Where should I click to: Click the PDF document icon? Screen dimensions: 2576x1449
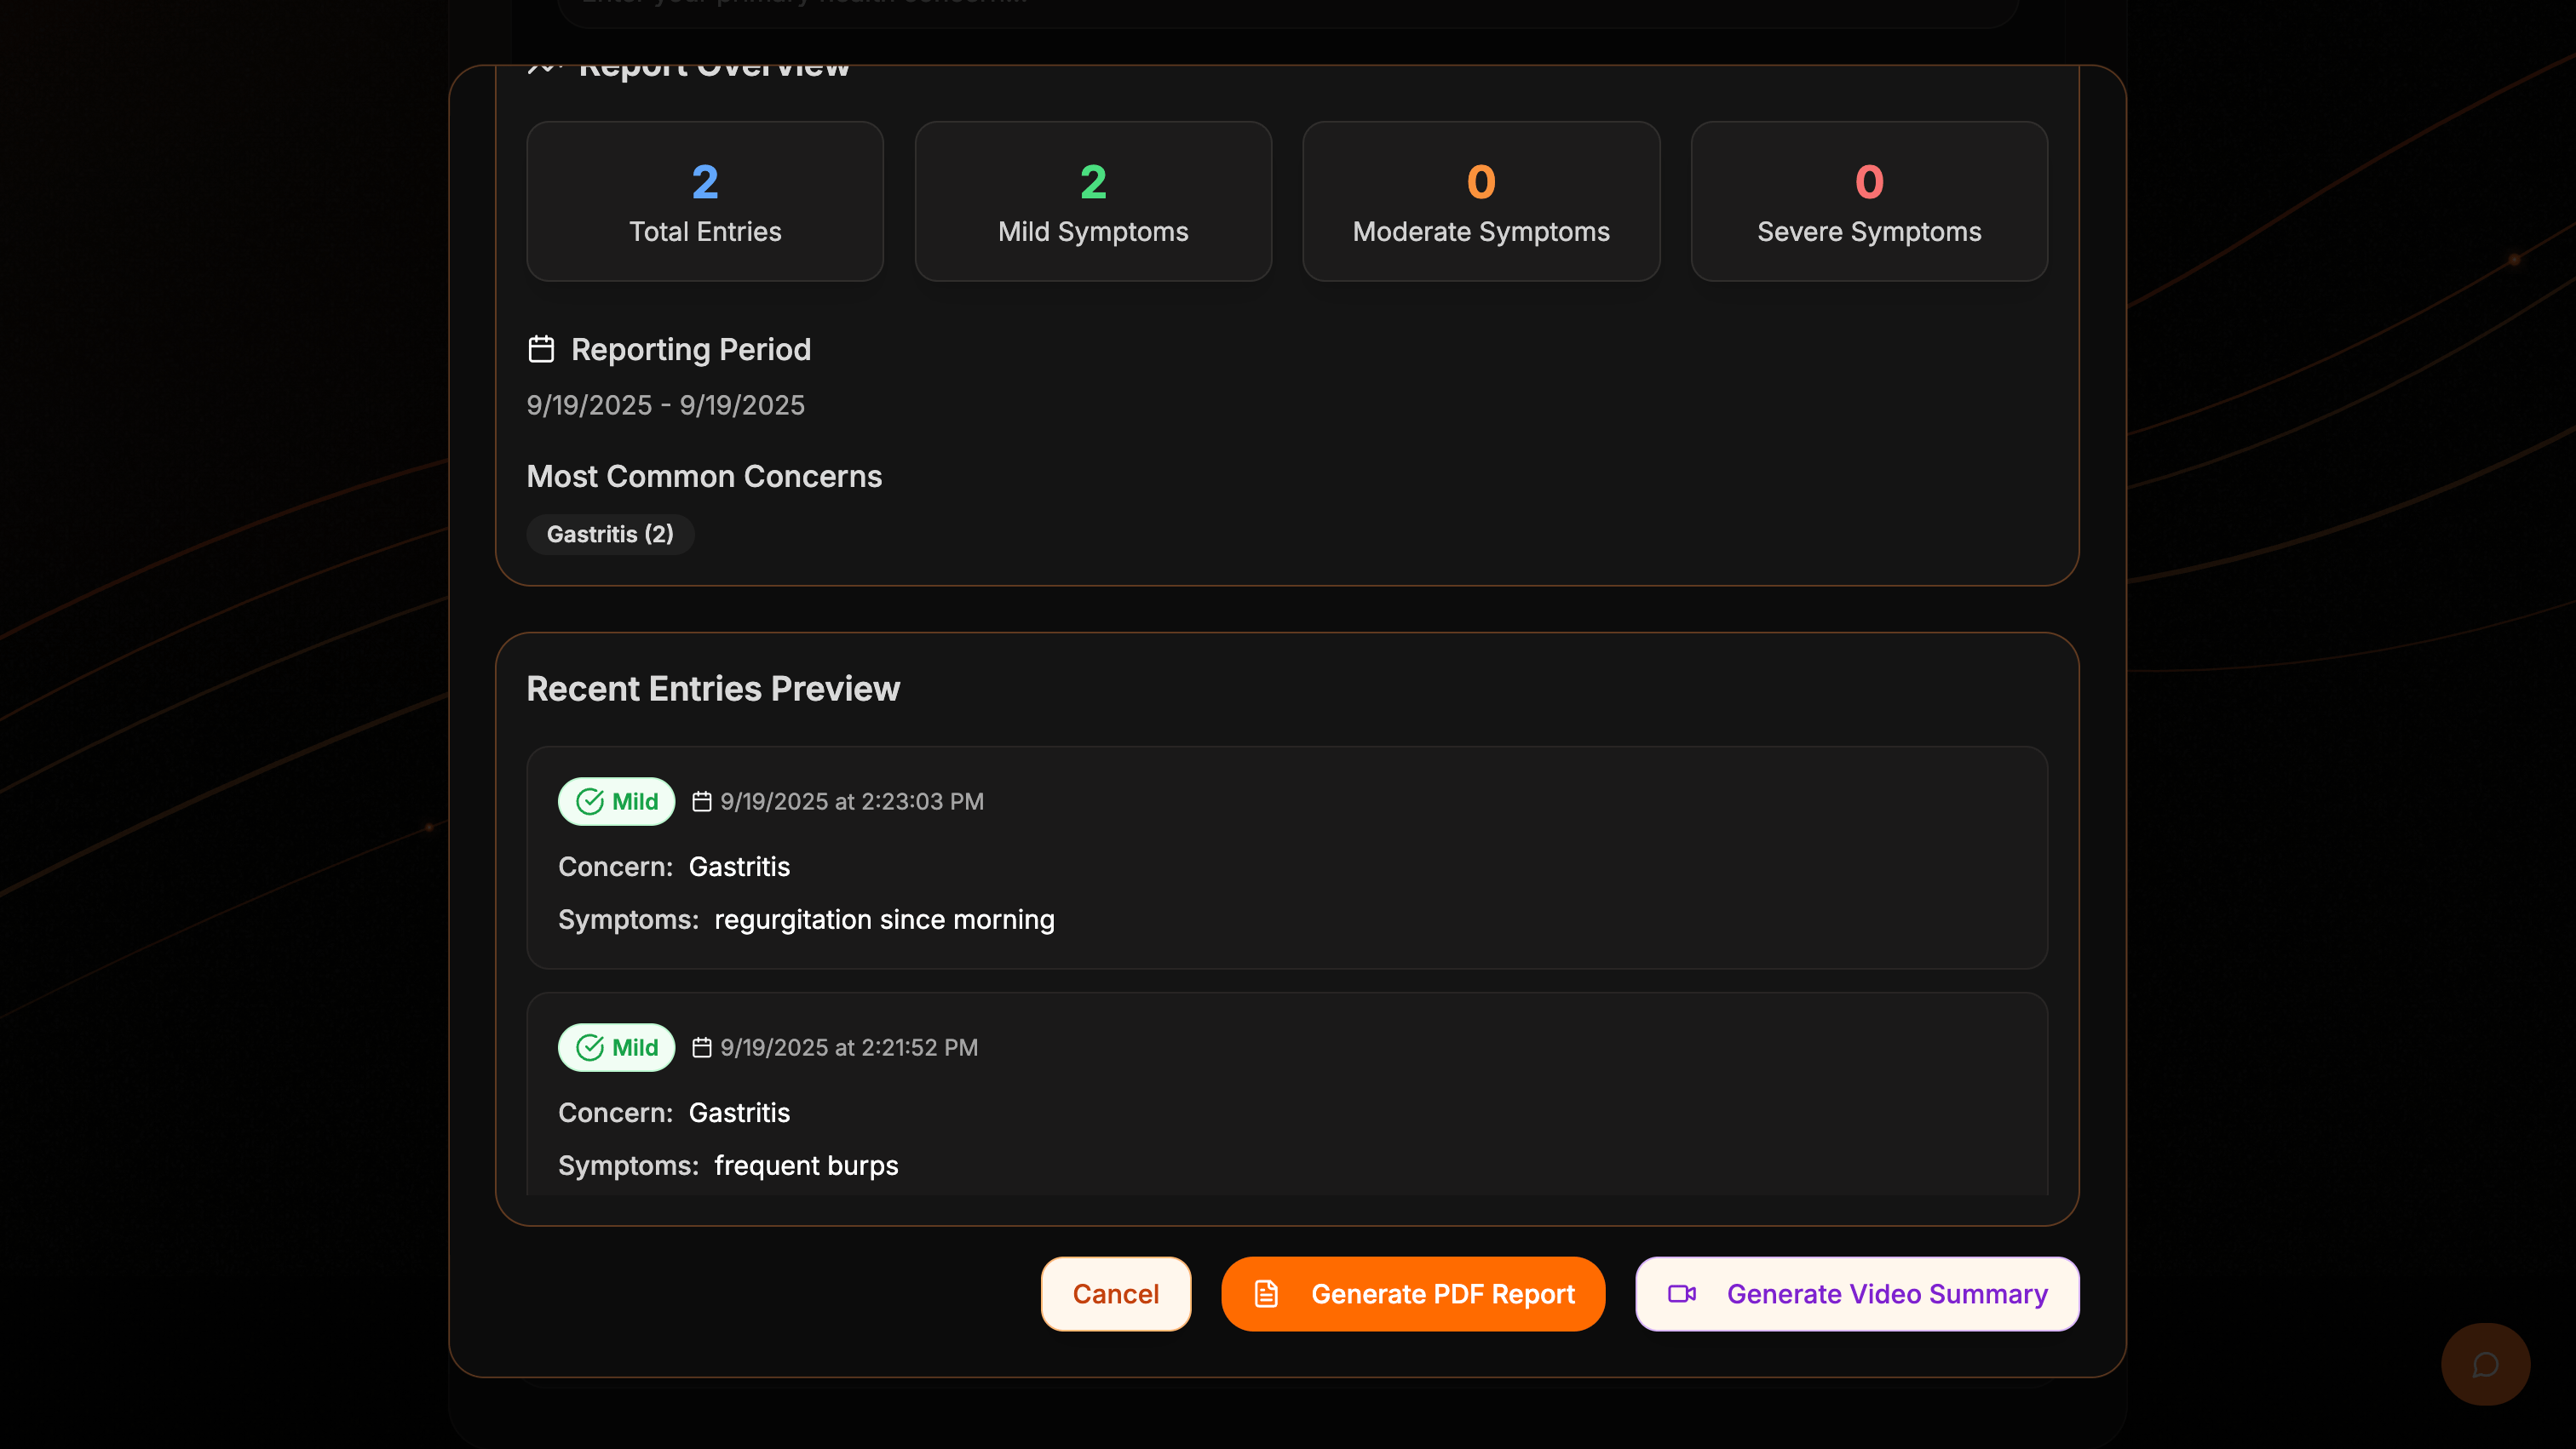click(1266, 1293)
